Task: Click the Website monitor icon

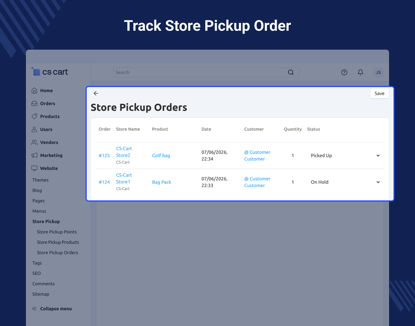Action: tap(34, 168)
